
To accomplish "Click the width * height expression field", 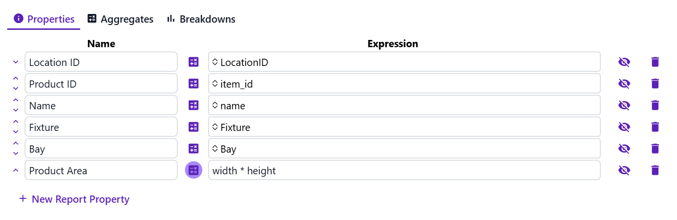I will 404,170.
